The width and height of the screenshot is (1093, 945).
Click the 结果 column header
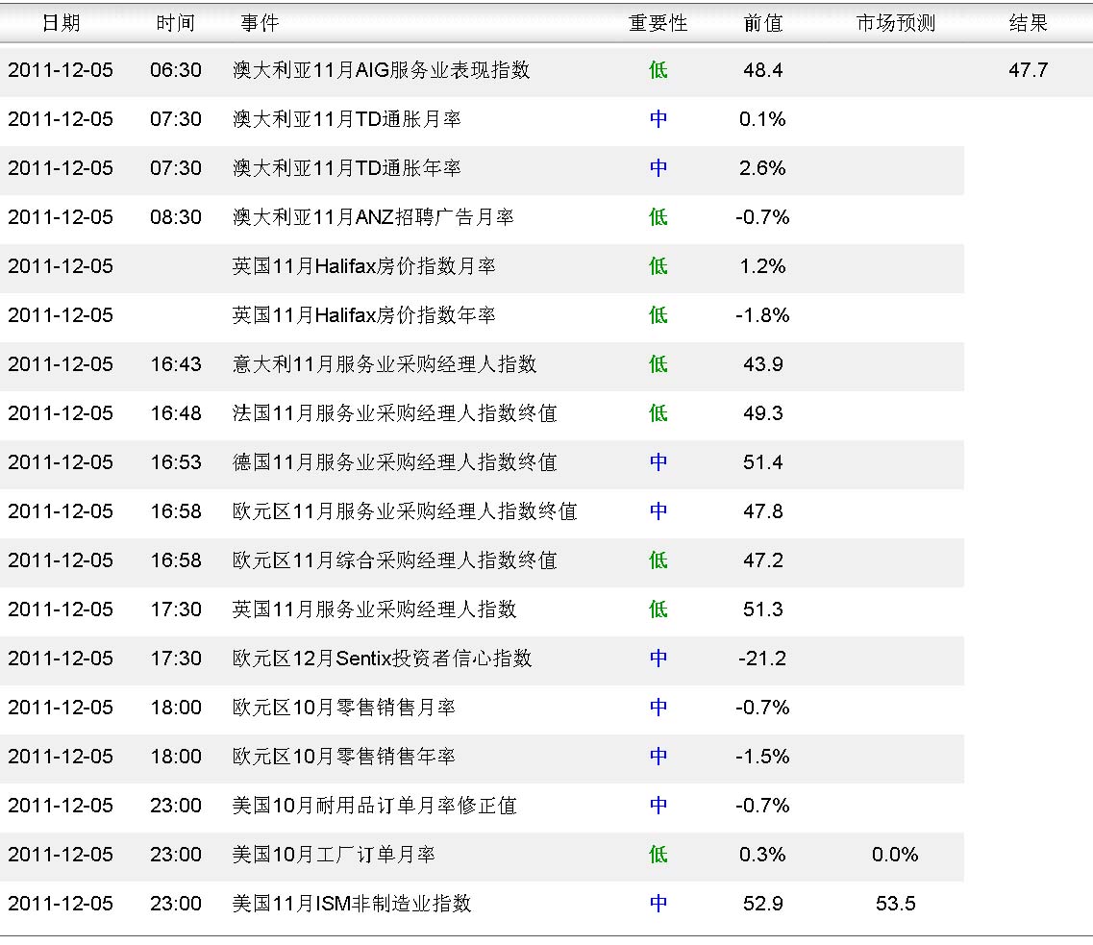pyautogui.click(x=1029, y=23)
